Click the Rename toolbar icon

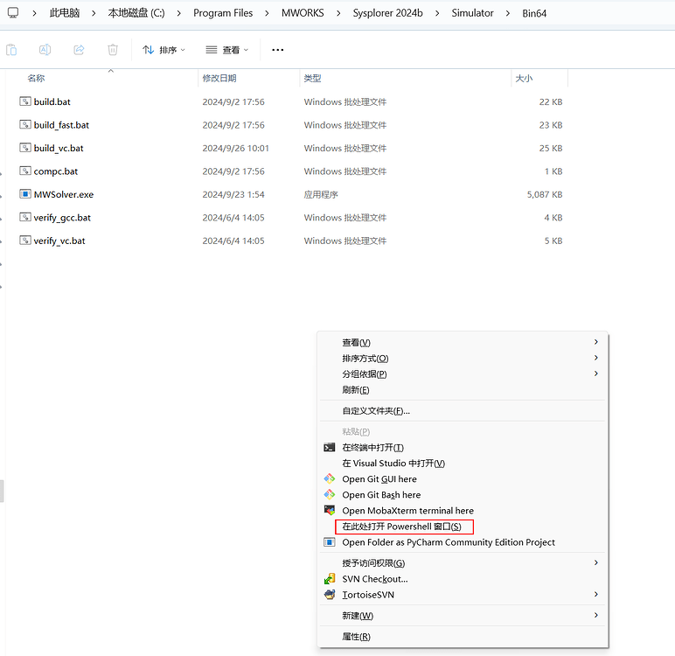pos(45,50)
